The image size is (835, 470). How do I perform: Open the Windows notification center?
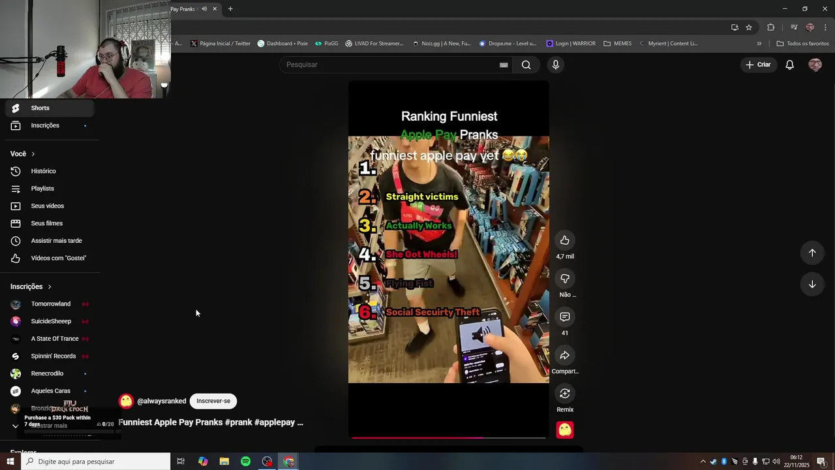[x=821, y=462]
